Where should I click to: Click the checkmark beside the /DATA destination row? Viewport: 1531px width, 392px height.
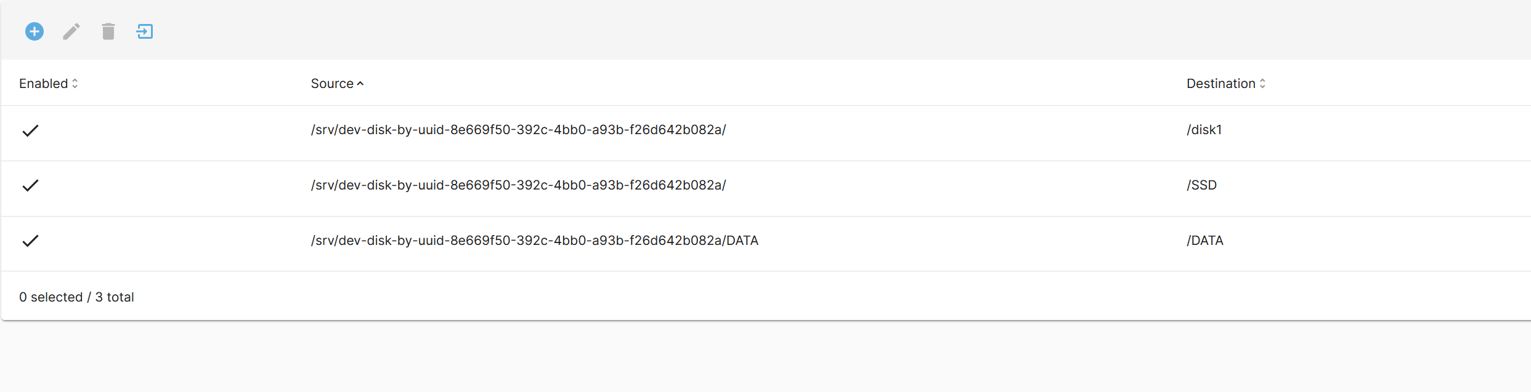[x=30, y=241]
